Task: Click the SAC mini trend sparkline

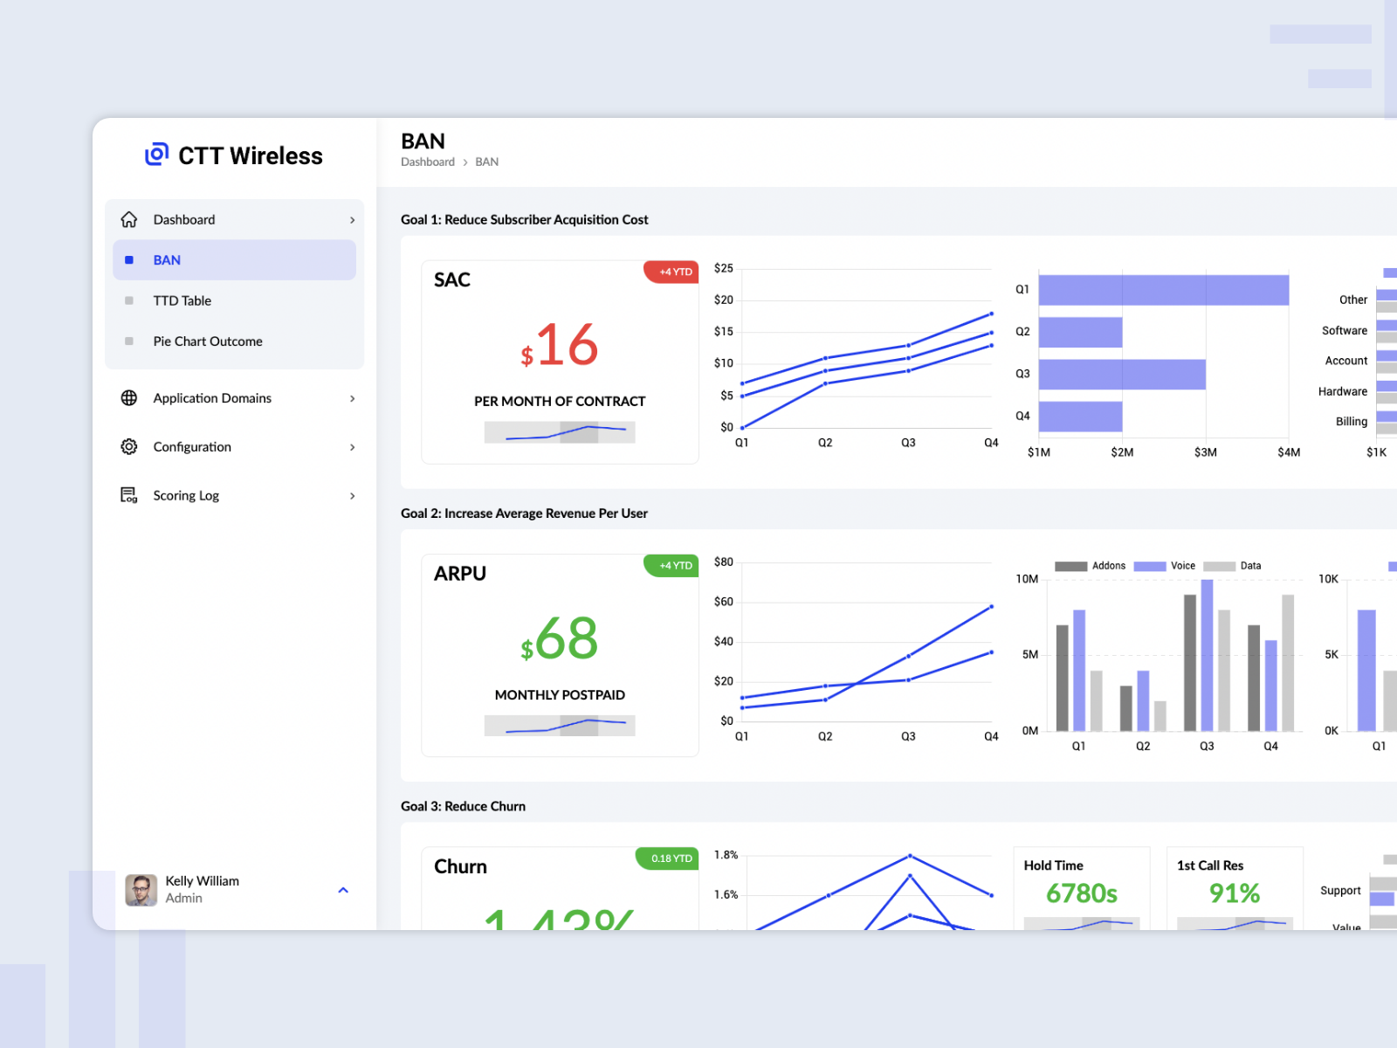Action: [x=559, y=431]
